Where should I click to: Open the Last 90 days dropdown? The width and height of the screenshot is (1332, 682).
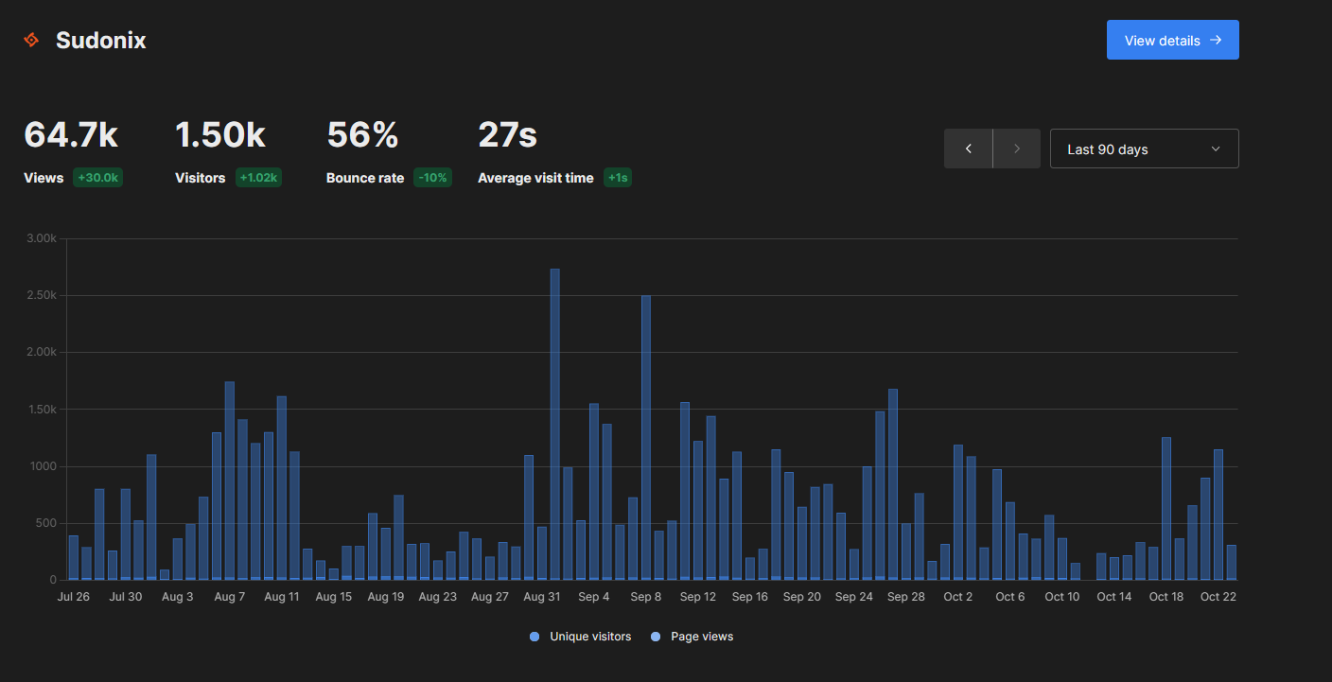pyautogui.click(x=1144, y=149)
